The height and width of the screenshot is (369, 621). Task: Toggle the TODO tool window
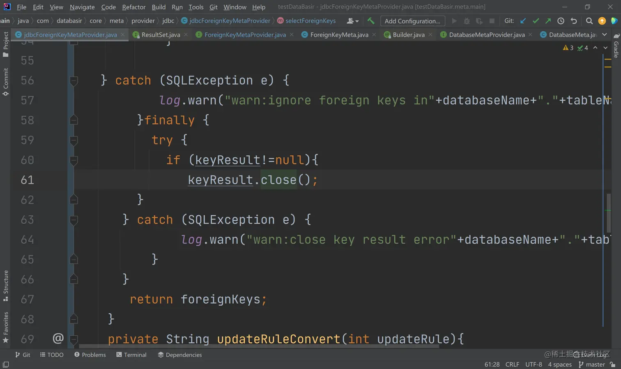coord(52,355)
